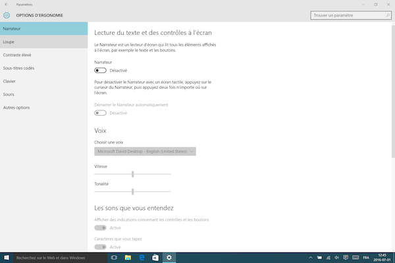This screenshot has width=395, height=263.
Task: Toggle Démarrer le Narrateur automatiquement switch
Action: coord(100,113)
